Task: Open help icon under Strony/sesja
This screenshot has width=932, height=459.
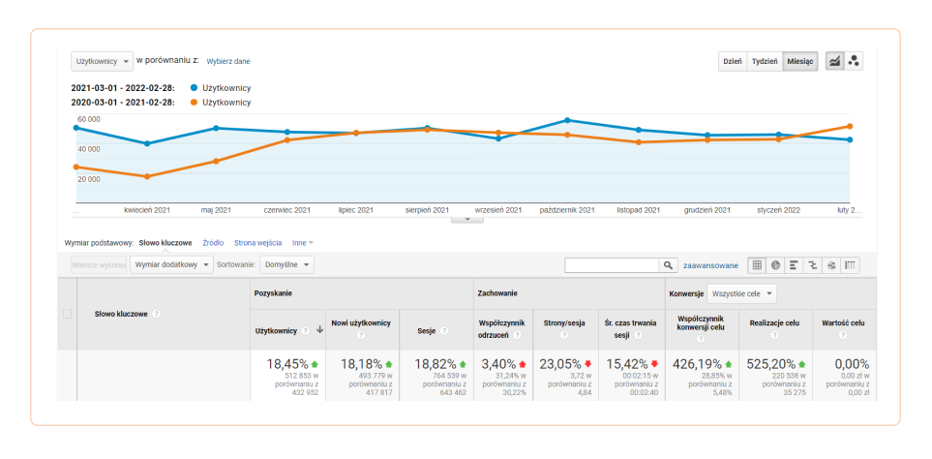Action: (x=564, y=335)
